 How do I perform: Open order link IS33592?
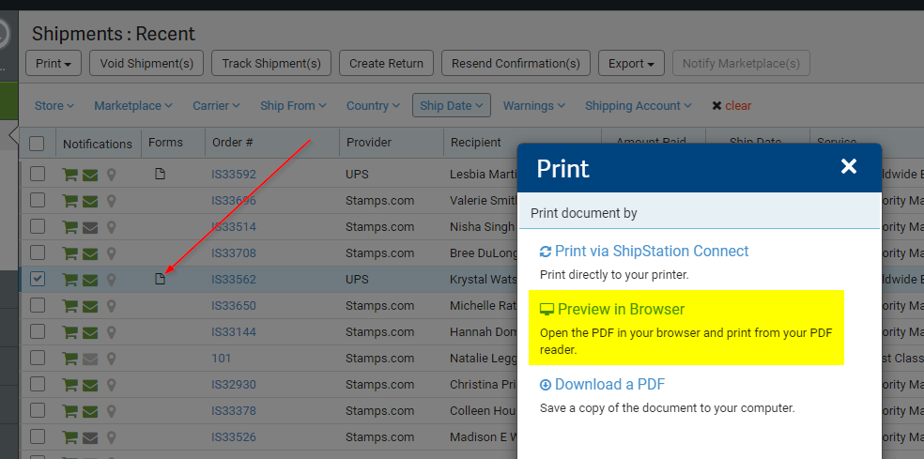click(x=234, y=175)
